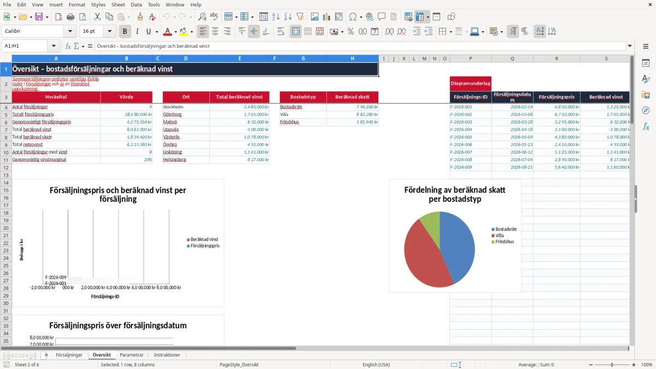
Task: Switch to the Parametrar sheet tab
Action: [132, 355]
